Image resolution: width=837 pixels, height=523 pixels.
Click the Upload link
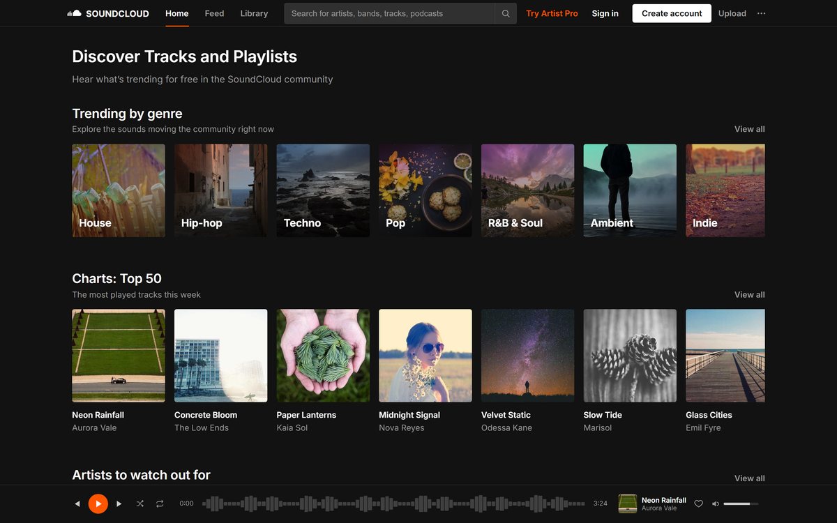(732, 13)
